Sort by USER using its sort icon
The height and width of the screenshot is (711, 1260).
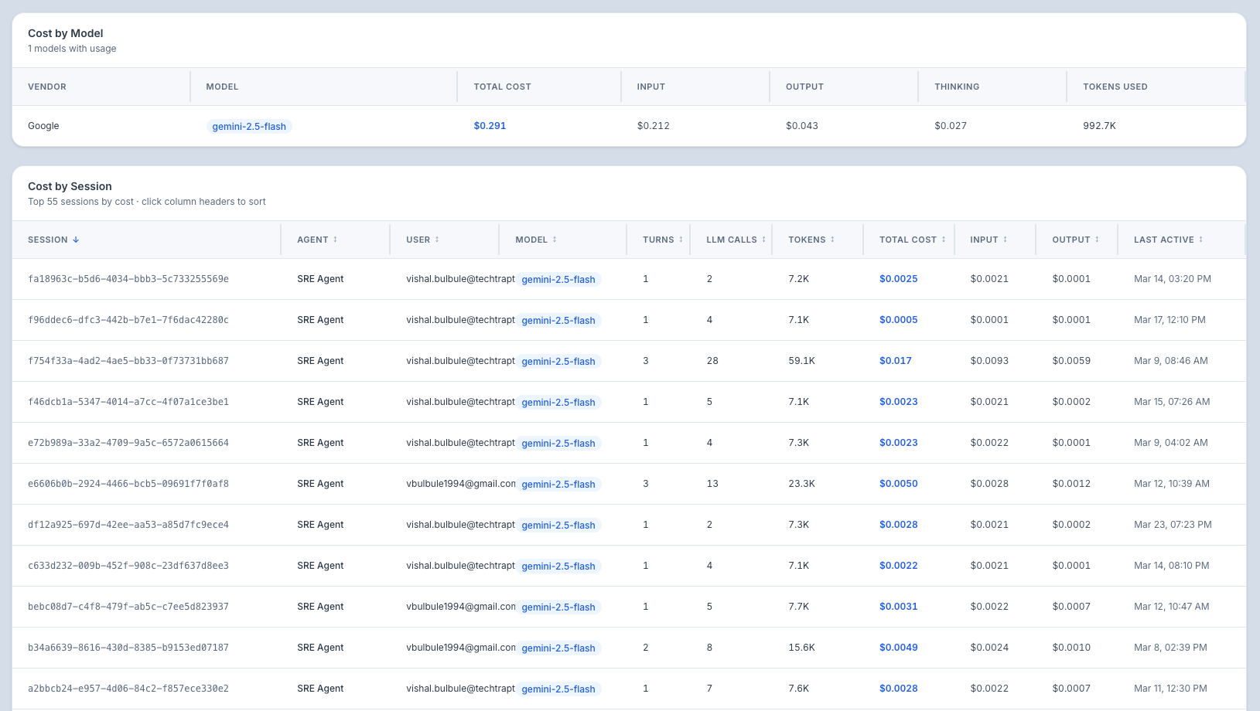pos(437,240)
